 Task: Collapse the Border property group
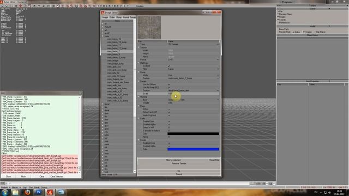pyautogui.click(x=139, y=140)
